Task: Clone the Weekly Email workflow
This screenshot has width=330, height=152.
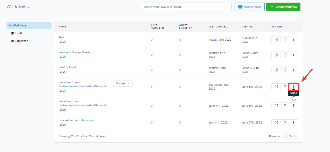Action: coord(294,70)
